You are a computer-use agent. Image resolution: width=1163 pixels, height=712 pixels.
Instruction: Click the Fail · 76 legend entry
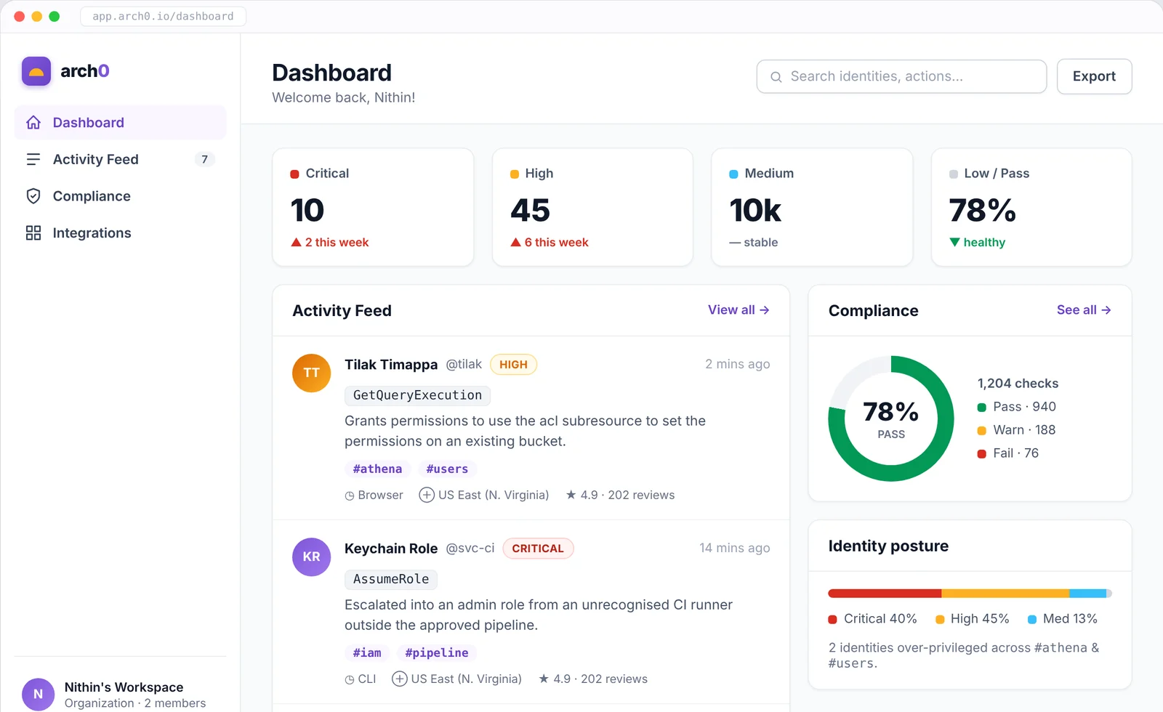(x=1008, y=453)
